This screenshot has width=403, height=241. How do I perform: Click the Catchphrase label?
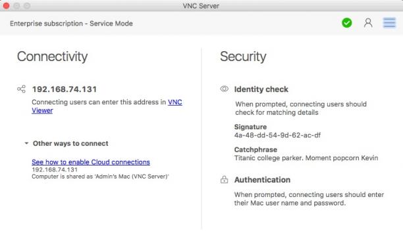tap(255, 150)
